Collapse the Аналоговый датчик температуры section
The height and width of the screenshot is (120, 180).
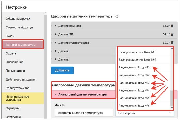(x=56, y=94)
